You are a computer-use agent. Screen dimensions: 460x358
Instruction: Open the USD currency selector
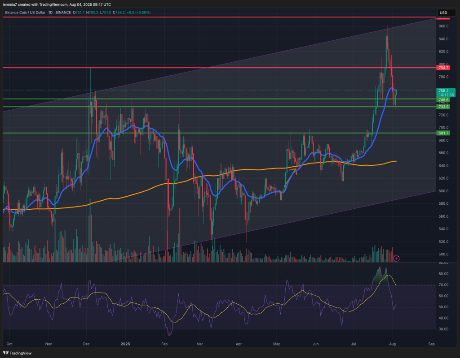point(446,13)
